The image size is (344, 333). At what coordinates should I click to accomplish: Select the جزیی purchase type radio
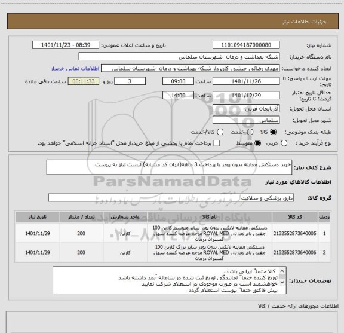coord(284,143)
